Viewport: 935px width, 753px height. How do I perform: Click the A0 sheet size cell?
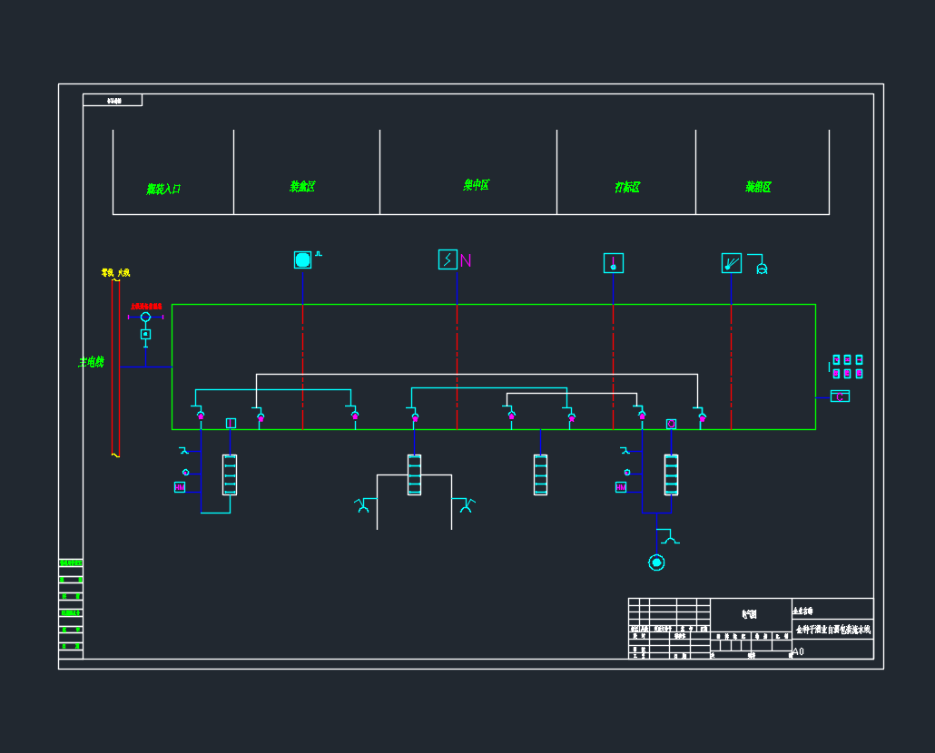797,650
